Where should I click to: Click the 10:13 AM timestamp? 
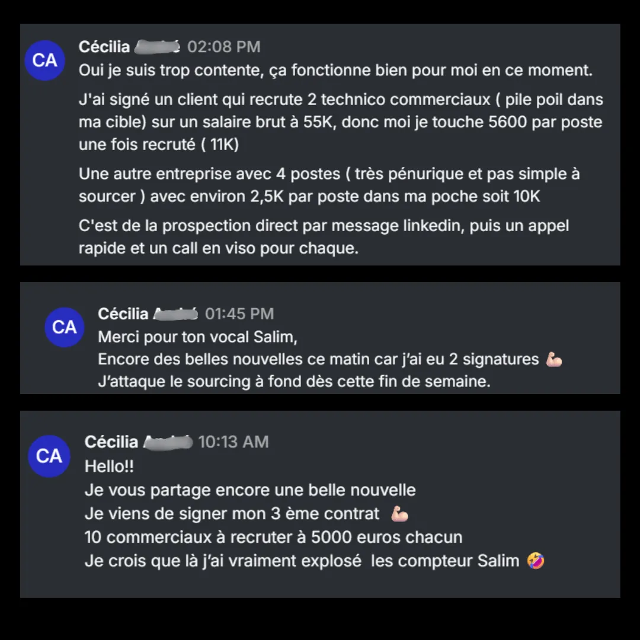click(233, 442)
